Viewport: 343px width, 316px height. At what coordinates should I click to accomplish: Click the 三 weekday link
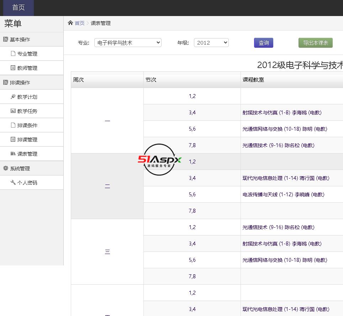click(107, 252)
